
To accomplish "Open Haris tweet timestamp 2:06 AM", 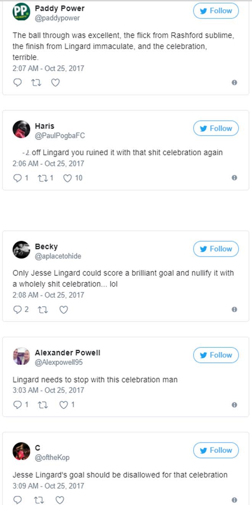I will [48, 163].
